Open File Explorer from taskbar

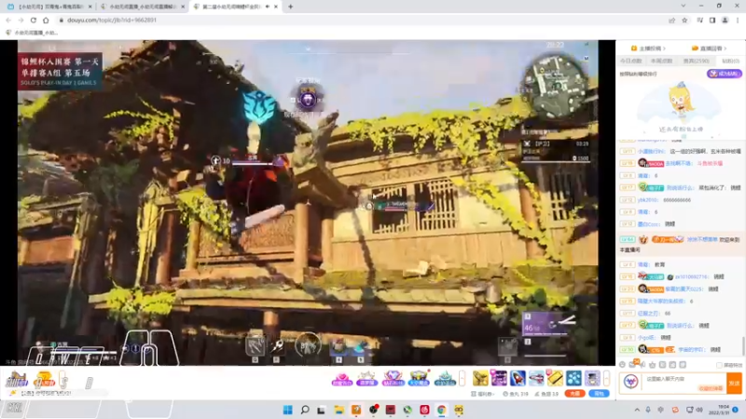click(x=338, y=410)
